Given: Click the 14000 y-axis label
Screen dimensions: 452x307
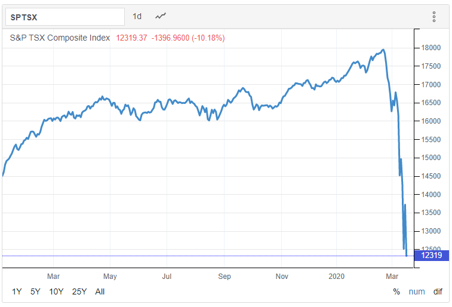Looking at the screenshot, I should [x=431, y=195].
